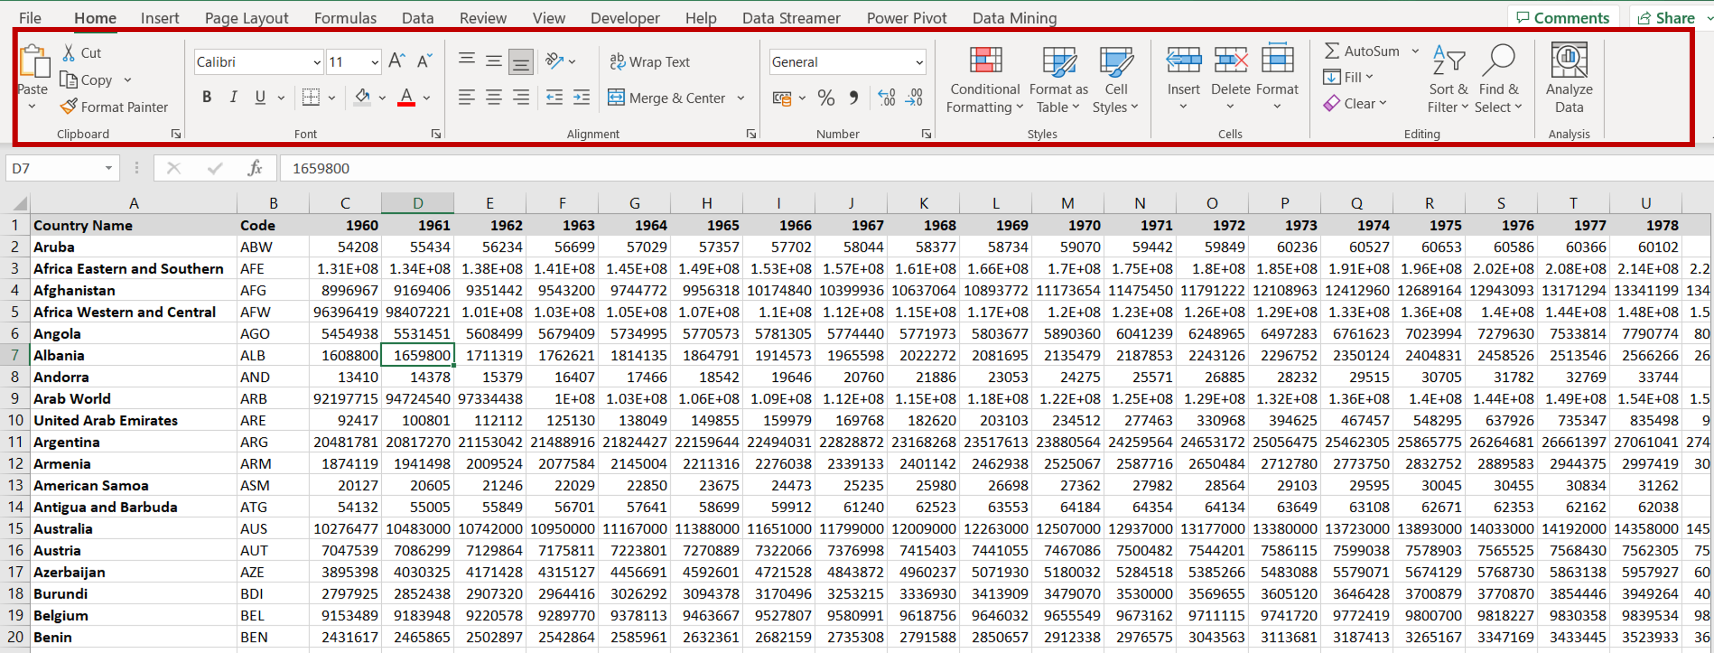Click the Cut scissors icon

click(68, 52)
